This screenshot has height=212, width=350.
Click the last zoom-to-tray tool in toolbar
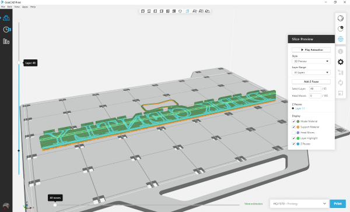pos(207,11)
